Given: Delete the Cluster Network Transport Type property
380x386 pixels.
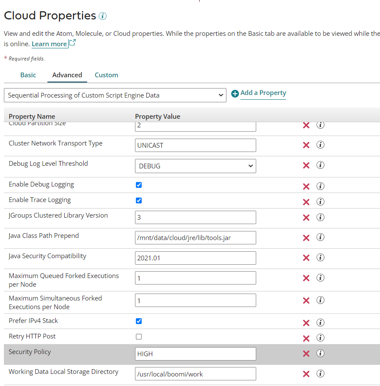Looking at the screenshot, I should point(306,145).
